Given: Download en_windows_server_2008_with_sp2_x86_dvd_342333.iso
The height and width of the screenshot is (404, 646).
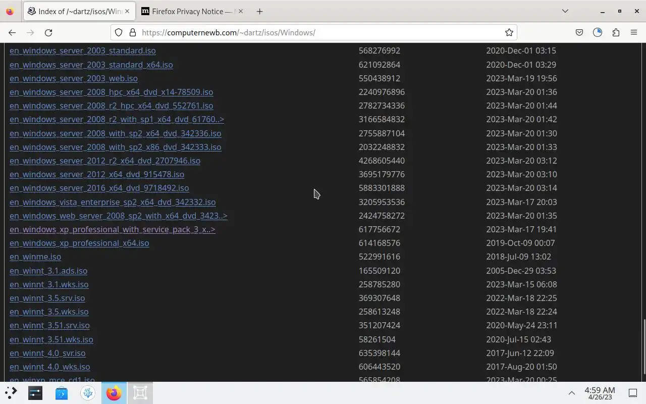Looking at the screenshot, I should tap(116, 147).
